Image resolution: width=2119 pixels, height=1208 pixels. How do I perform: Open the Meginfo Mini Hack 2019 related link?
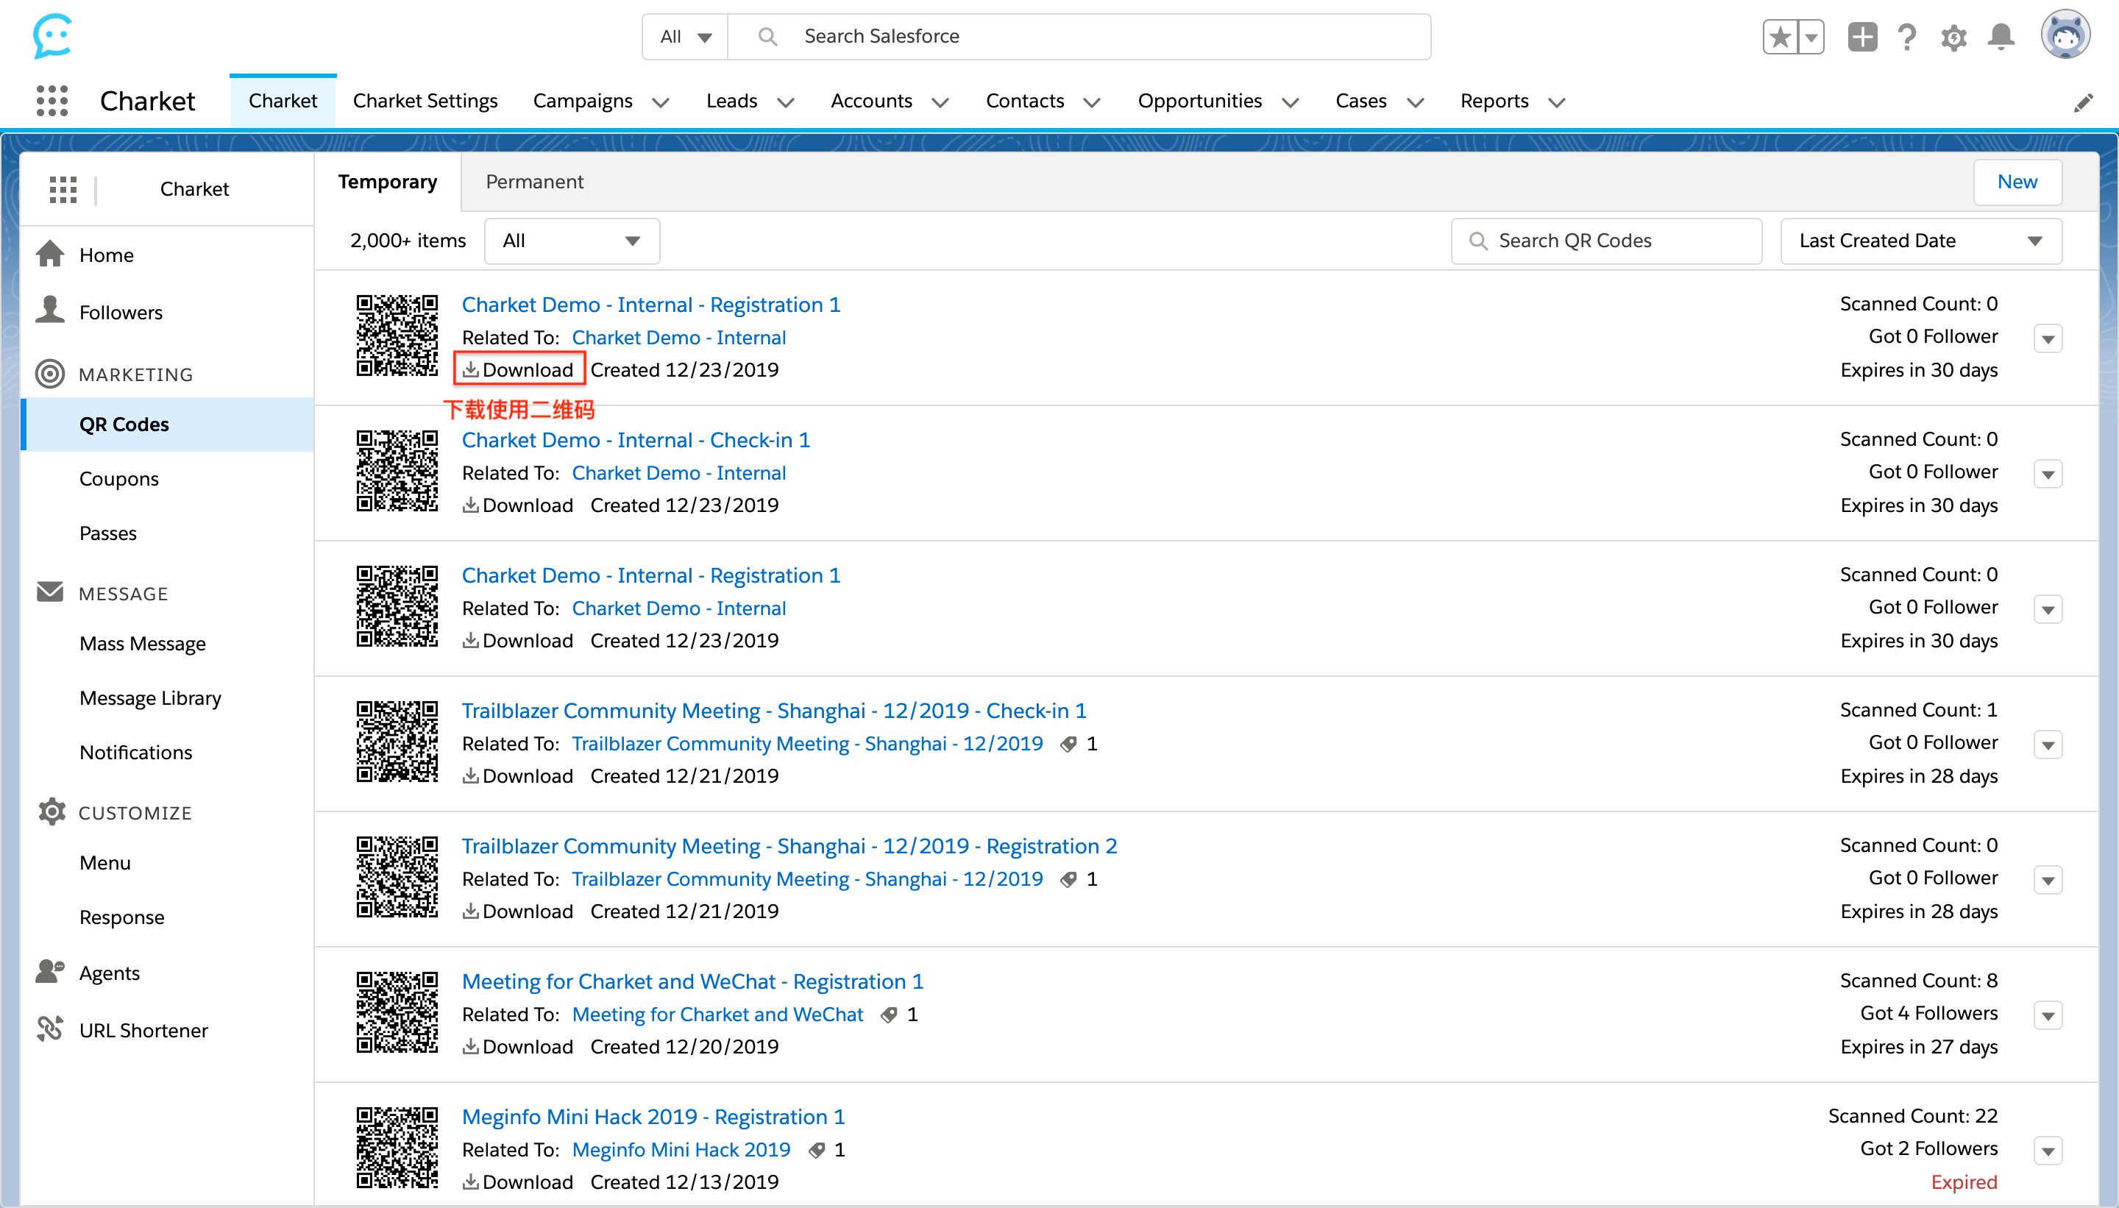[x=681, y=1149]
